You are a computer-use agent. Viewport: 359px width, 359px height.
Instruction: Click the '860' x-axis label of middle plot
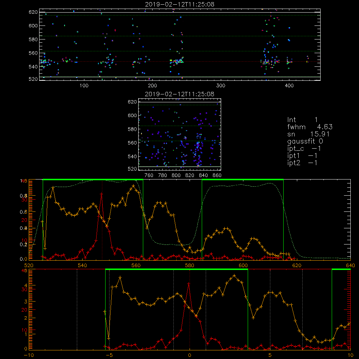pyautogui.click(x=217, y=176)
